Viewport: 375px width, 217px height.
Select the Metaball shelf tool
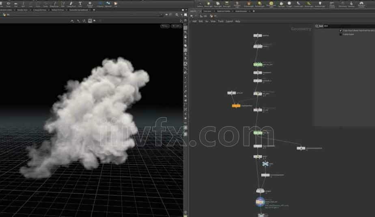pos(108,4)
